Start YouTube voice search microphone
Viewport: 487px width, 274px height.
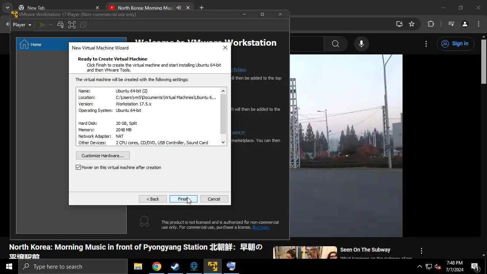pos(361,44)
